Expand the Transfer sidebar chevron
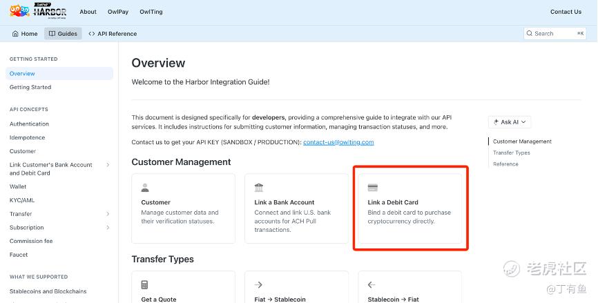Screen dimensions: 598x303 click(x=108, y=214)
